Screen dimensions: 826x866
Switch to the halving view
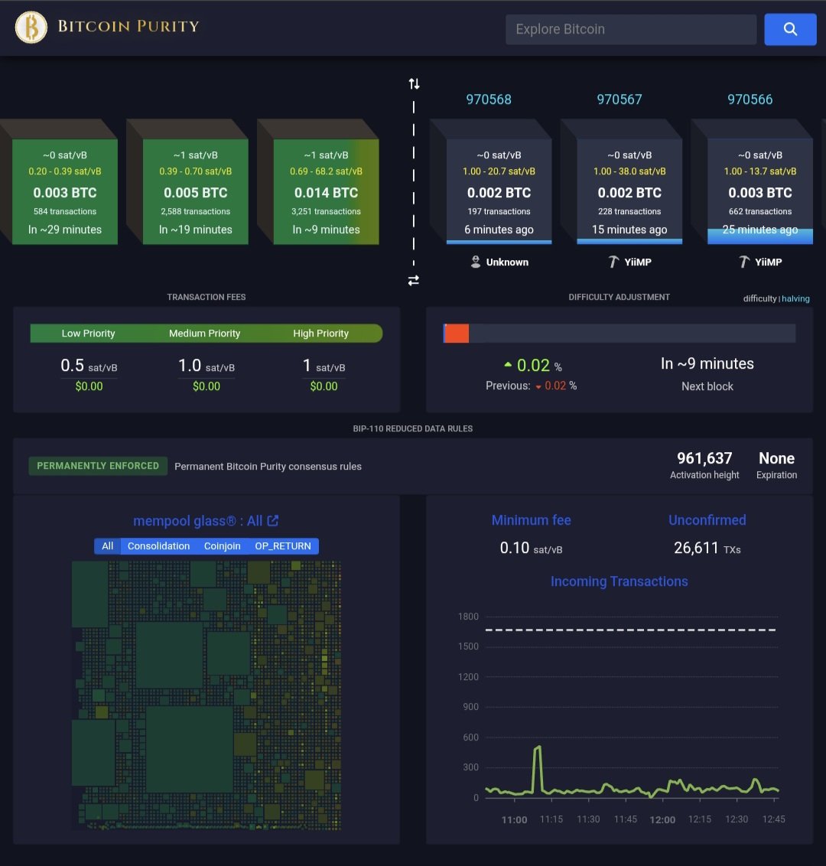795,298
